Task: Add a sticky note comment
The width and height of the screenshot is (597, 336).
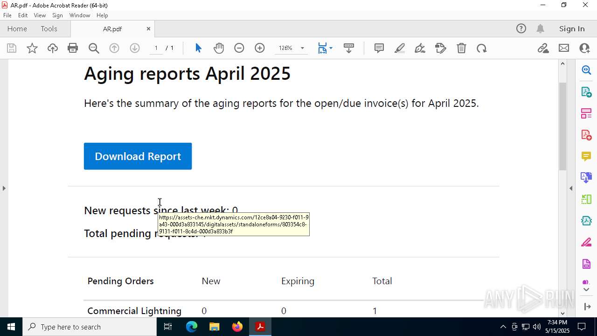Action: point(379,48)
